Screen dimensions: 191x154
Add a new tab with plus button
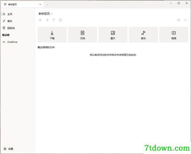[47, 5]
